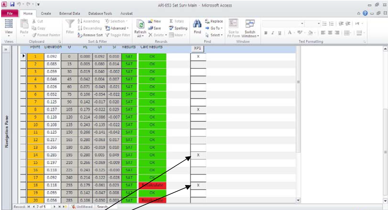Toggle bold formatting in Text Formatting
Screen dimensions: 388x210
coord(266,32)
